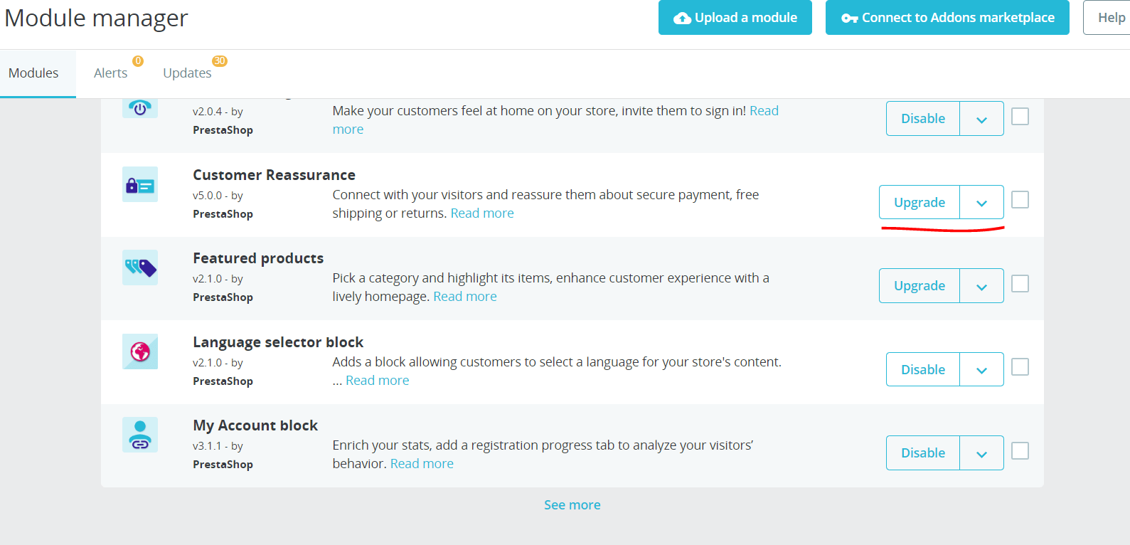Disable the Language selector block module
Screen dimensions: 1130x545
click(x=923, y=370)
